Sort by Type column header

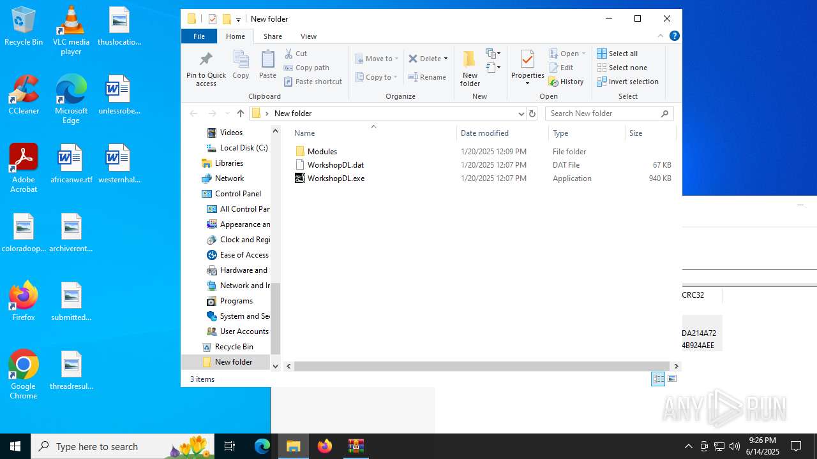(587, 133)
